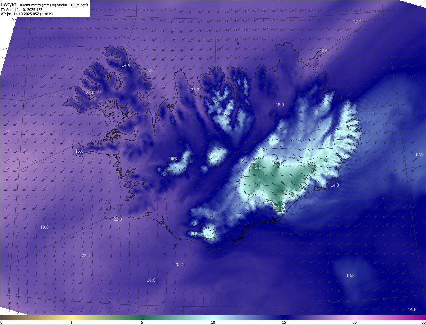
Task: Click the color scale tick label 0
Action: (1, 322)
